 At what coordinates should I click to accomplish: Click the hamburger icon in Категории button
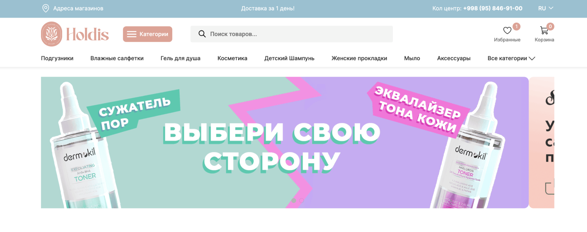(131, 34)
